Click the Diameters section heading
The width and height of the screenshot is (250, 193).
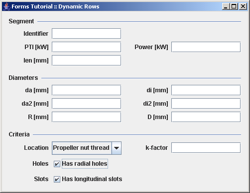(x=23, y=78)
